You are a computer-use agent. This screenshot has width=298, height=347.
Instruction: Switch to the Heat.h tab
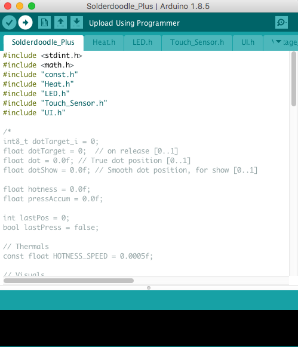(x=104, y=42)
